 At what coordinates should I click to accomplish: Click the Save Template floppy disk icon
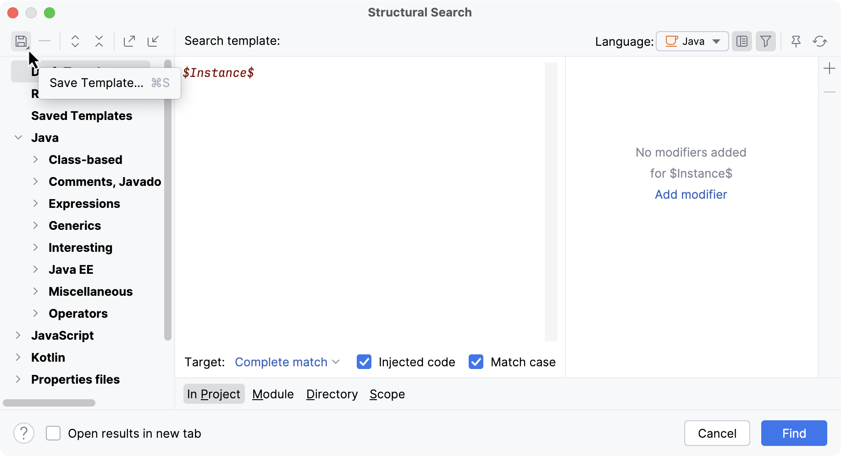point(21,41)
